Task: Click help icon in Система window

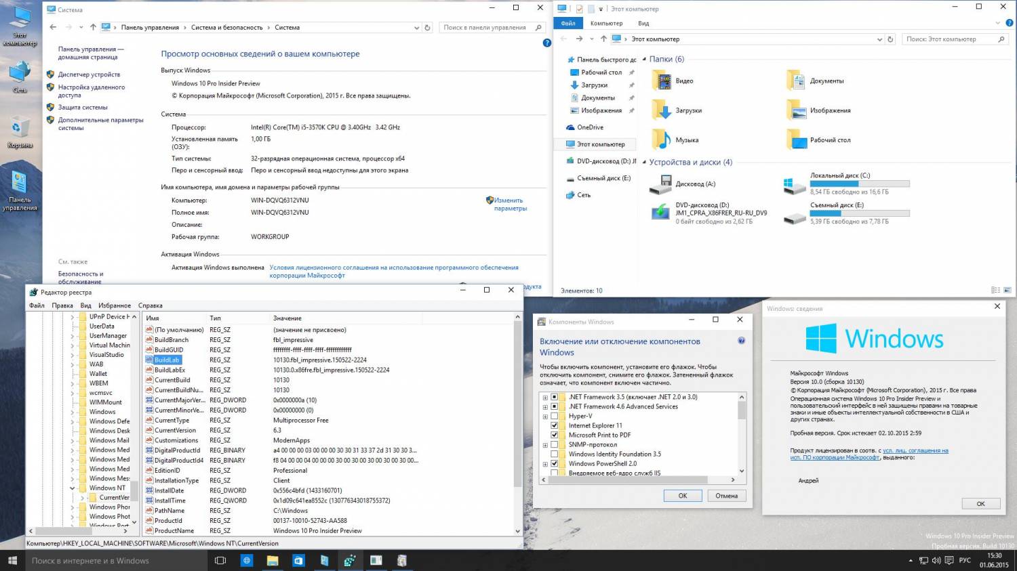Action: pos(547,43)
